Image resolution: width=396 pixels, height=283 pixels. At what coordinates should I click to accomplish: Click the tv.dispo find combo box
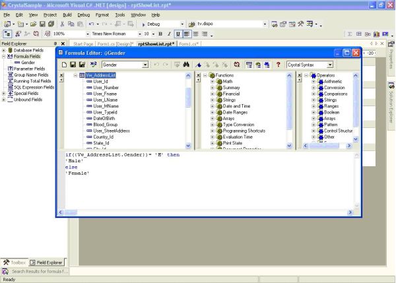pos(229,24)
